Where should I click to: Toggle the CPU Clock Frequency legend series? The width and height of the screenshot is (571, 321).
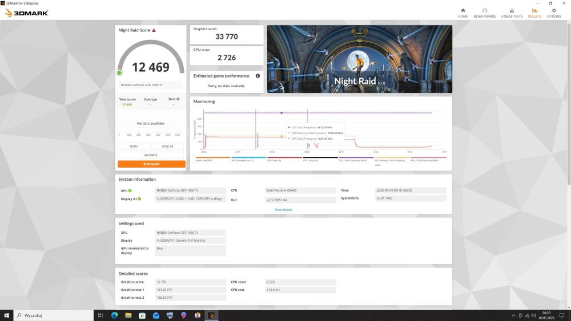tap(356, 159)
